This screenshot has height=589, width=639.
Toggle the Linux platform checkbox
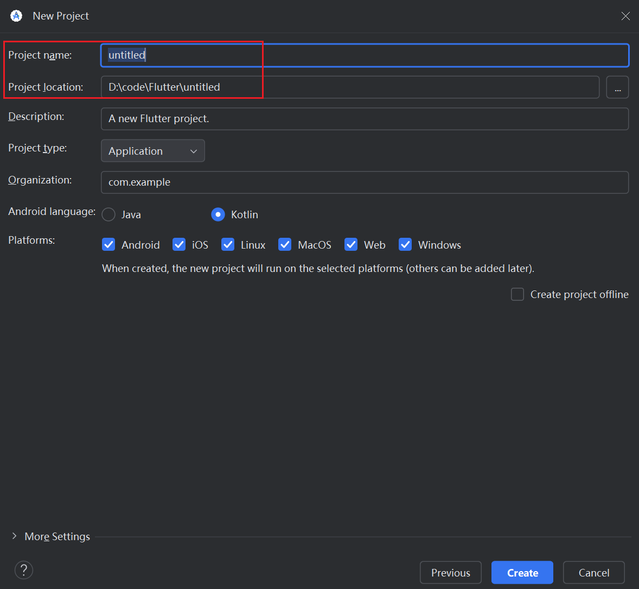pyautogui.click(x=228, y=245)
